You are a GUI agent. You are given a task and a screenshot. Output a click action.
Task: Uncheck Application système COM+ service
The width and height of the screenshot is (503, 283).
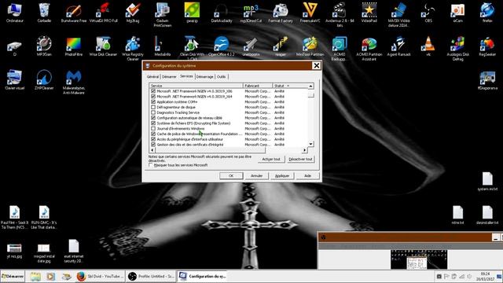click(x=153, y=101)
